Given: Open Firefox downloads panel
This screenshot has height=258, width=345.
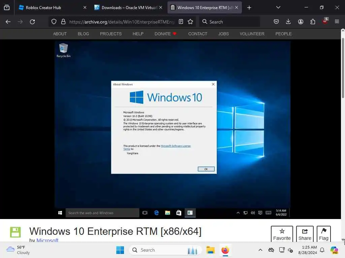Looking at the screenshot, I should [288, 22].
